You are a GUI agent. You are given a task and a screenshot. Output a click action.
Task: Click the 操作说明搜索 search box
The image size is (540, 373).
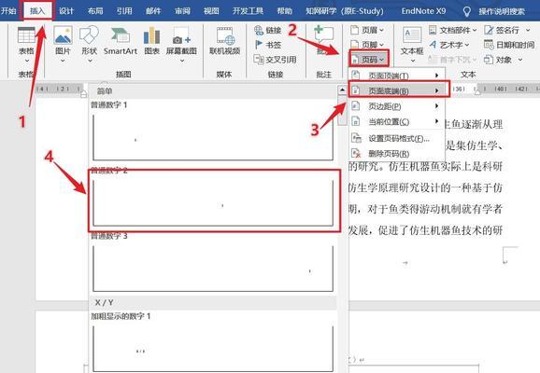coord(502,11)
